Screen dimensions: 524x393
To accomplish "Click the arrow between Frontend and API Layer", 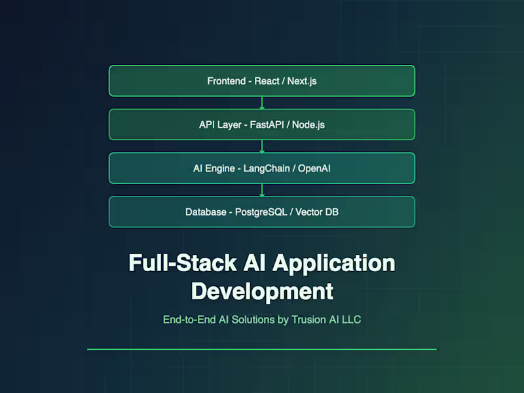I will pos(262,102).
